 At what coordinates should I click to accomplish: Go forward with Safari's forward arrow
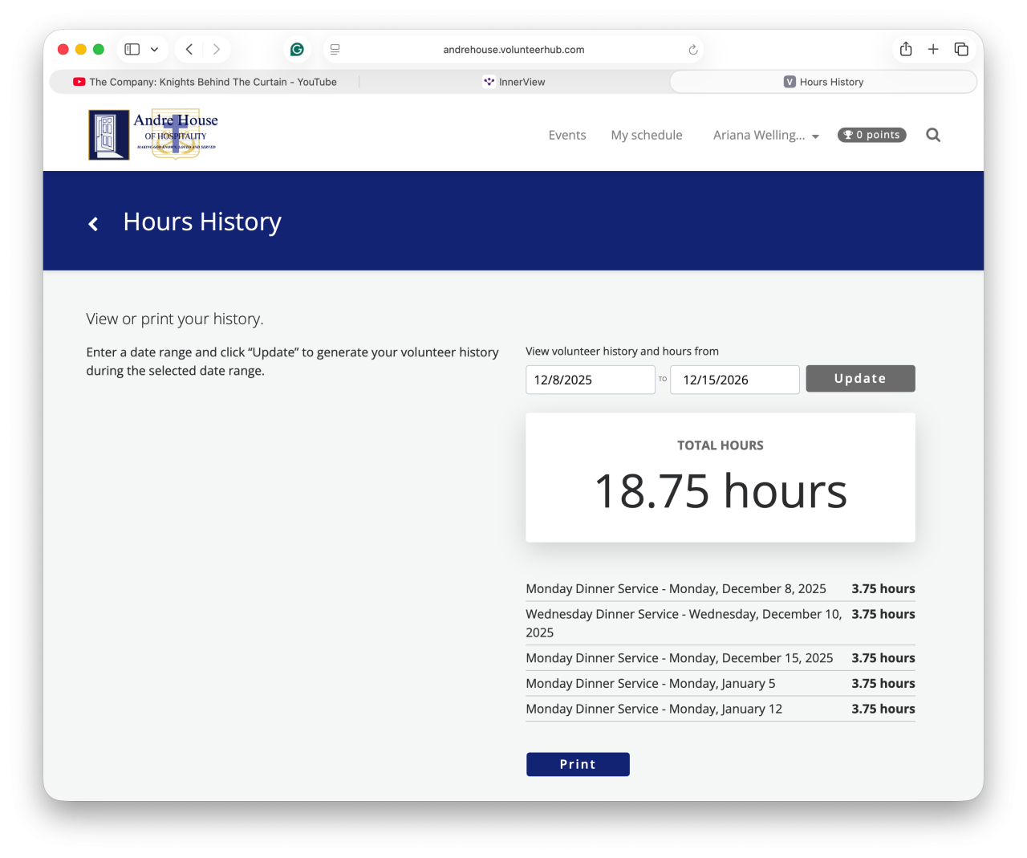point(216,50)
